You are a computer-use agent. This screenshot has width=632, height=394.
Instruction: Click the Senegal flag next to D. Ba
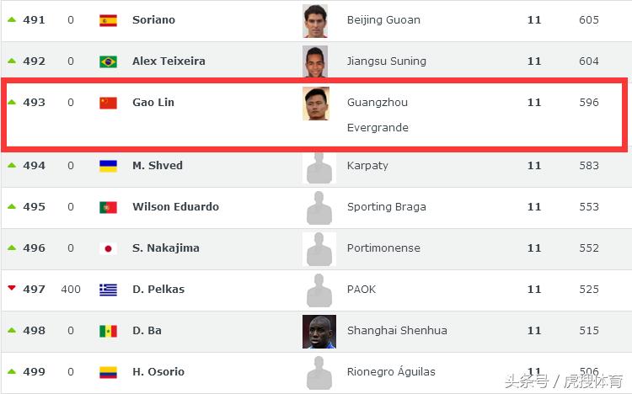(x=108, y=331)
